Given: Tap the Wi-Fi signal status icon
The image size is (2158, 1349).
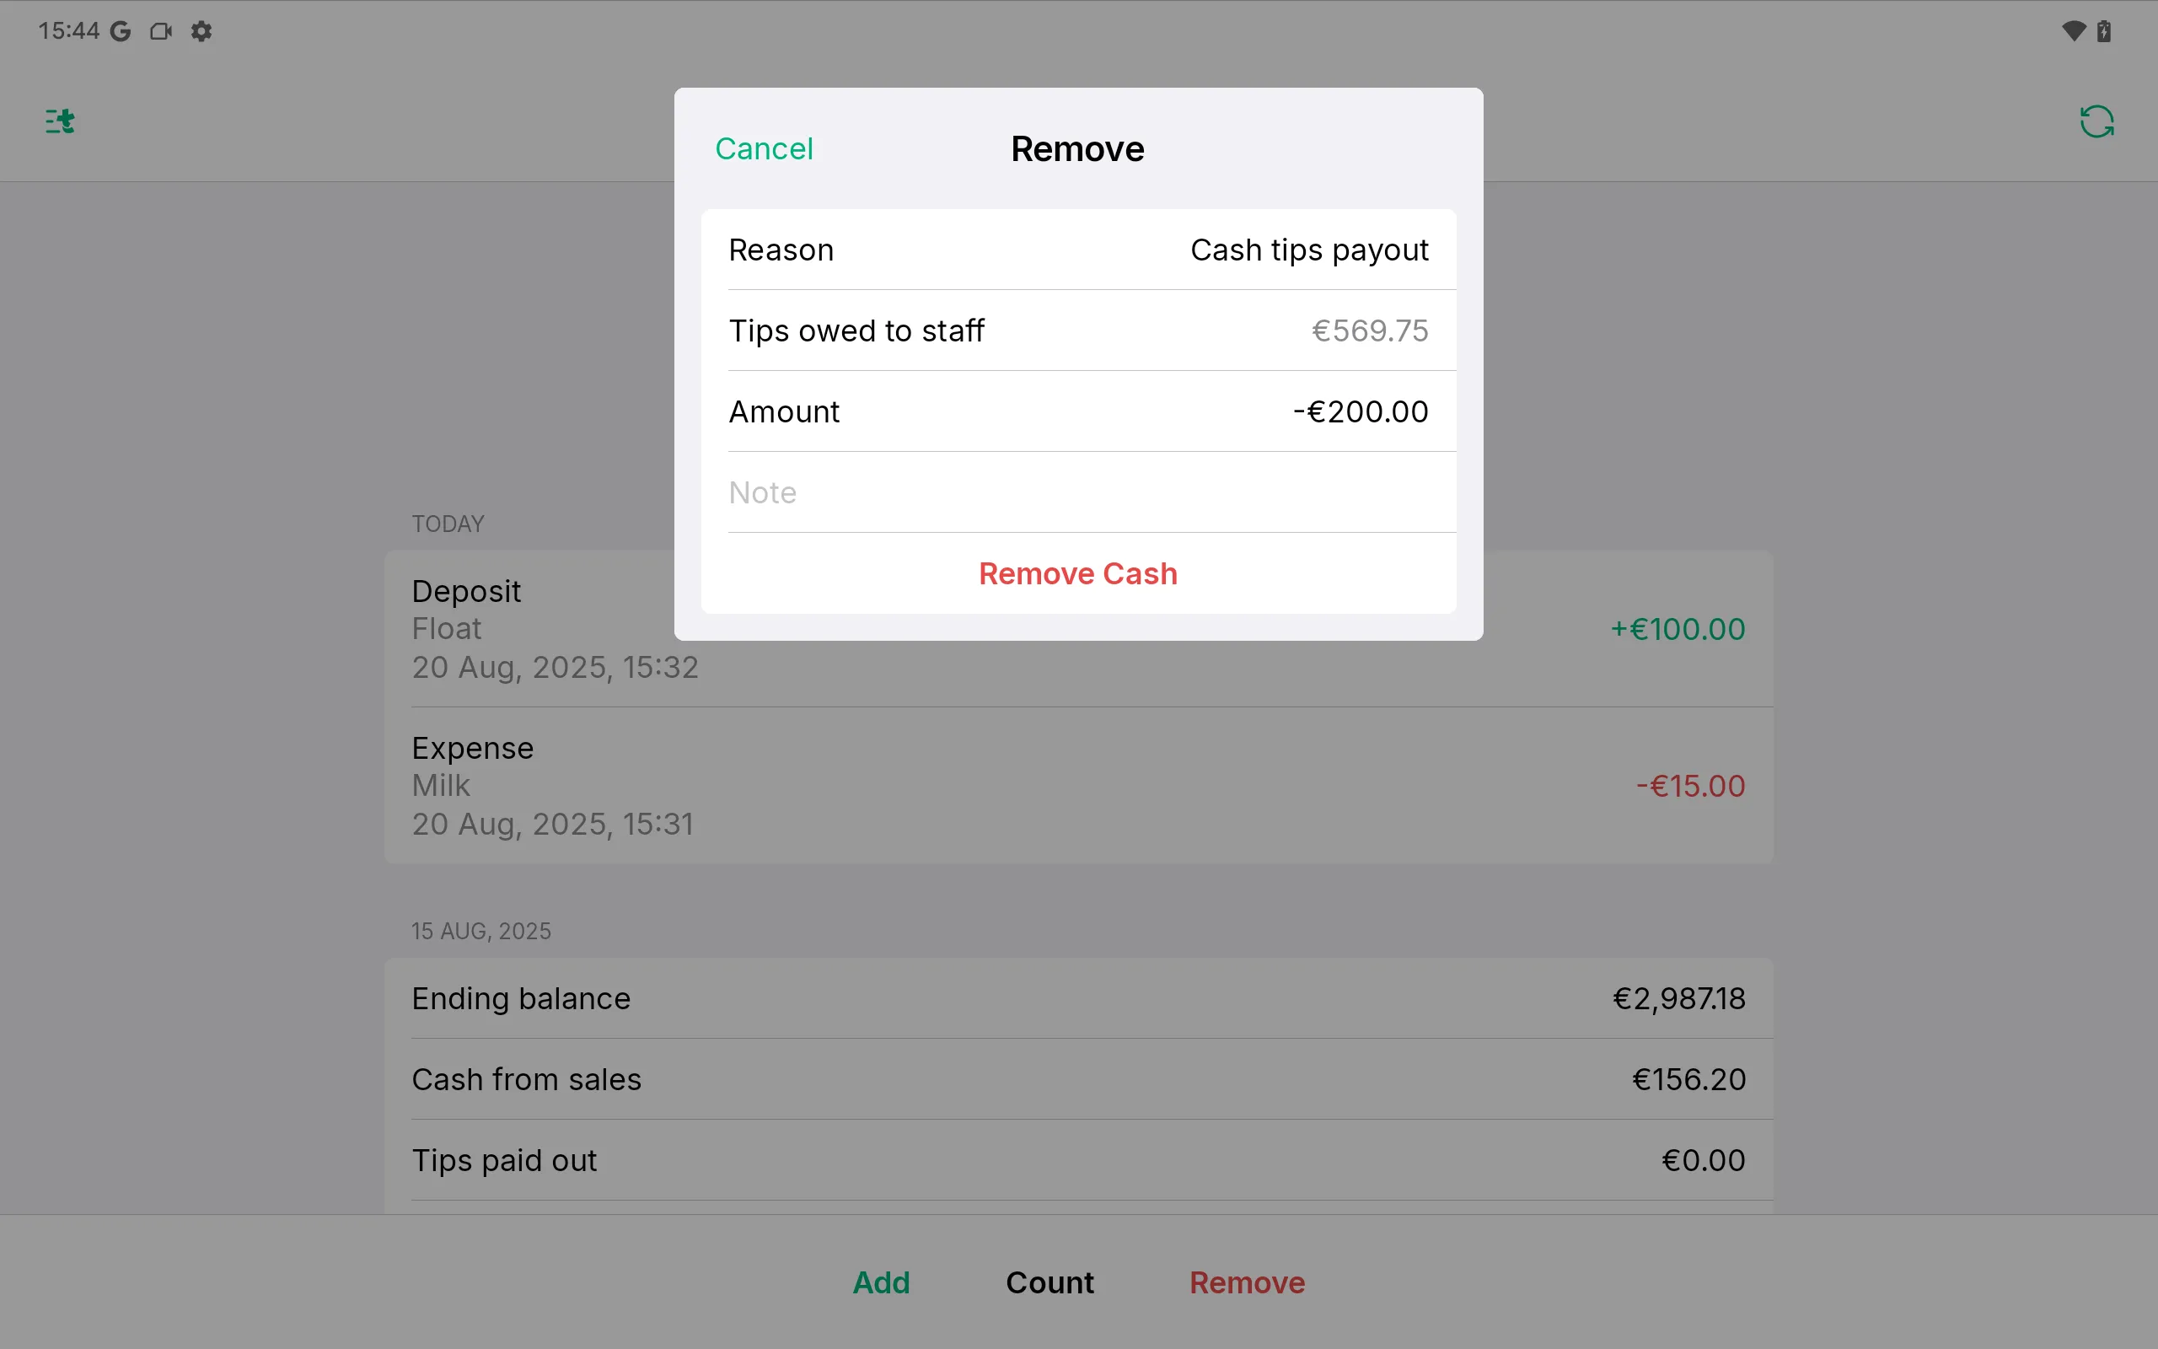Looking at the screenshot, I should pyautogui.click(x=2074, y=31).
